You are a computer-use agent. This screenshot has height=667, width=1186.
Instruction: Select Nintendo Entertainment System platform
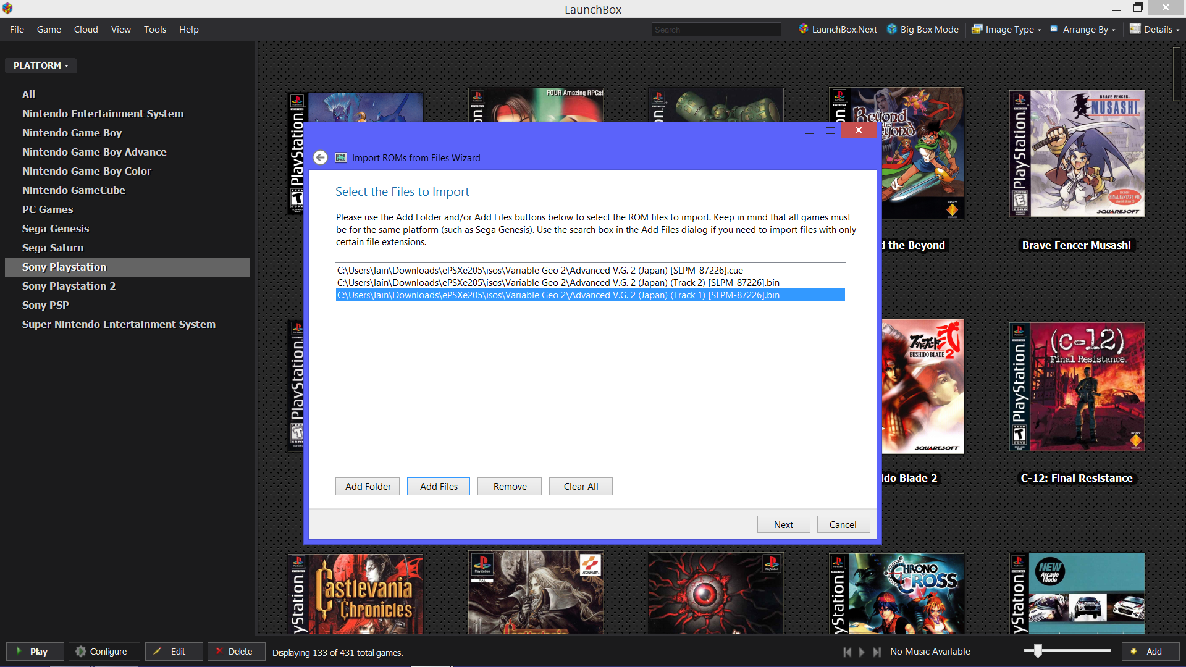tap(127, 114)
